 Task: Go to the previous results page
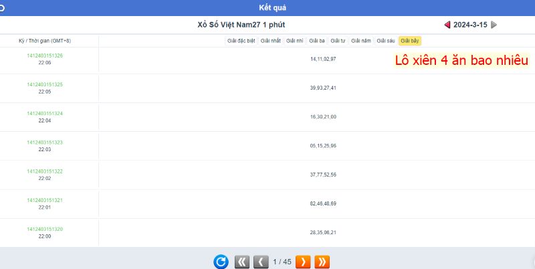point(261,262)
